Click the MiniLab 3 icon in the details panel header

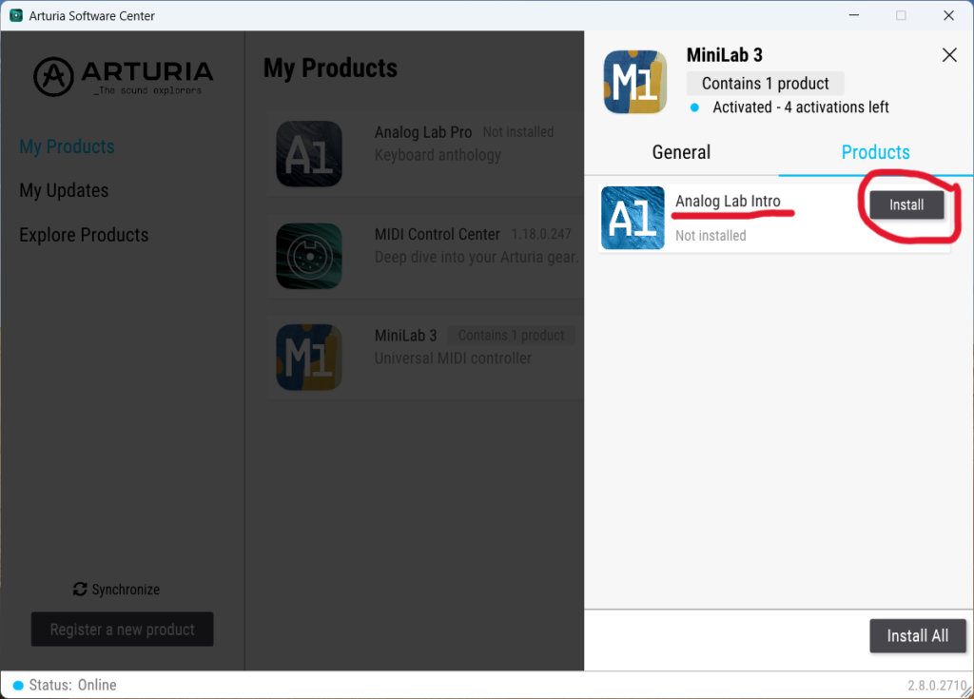634,82
